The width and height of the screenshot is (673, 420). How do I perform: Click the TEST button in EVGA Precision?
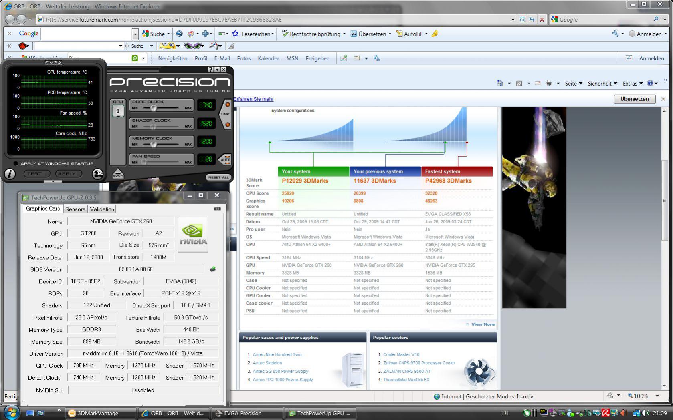pos(36,174)
